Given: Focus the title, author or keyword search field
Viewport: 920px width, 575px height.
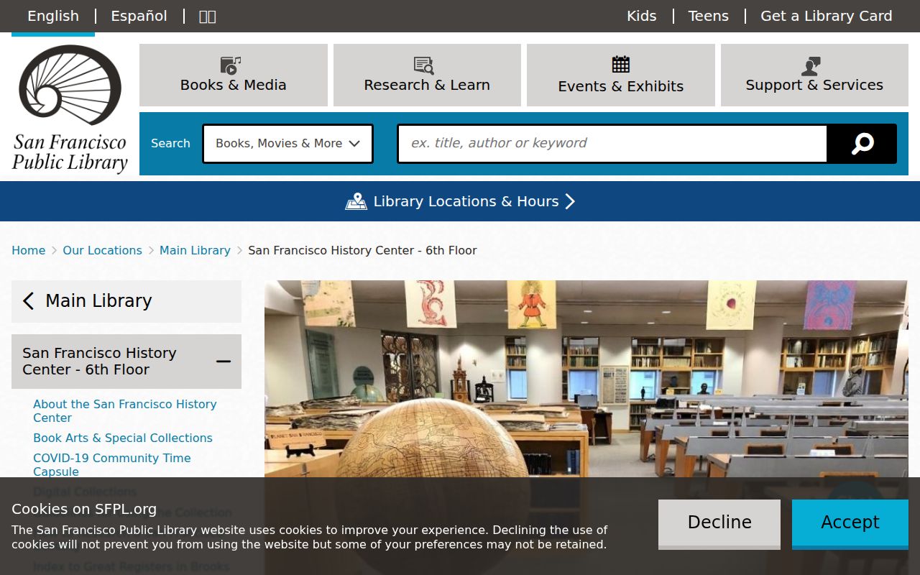Looking at the screenshot, I should (612, 144).
